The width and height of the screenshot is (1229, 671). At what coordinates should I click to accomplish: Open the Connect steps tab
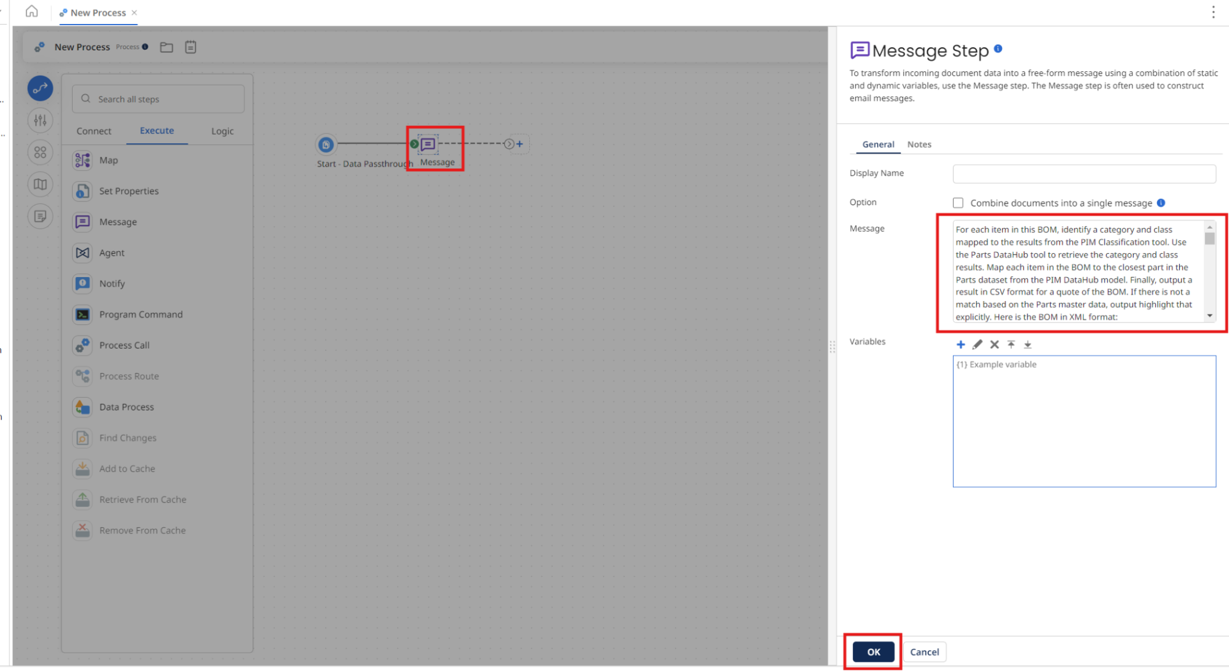click(94, 131)
